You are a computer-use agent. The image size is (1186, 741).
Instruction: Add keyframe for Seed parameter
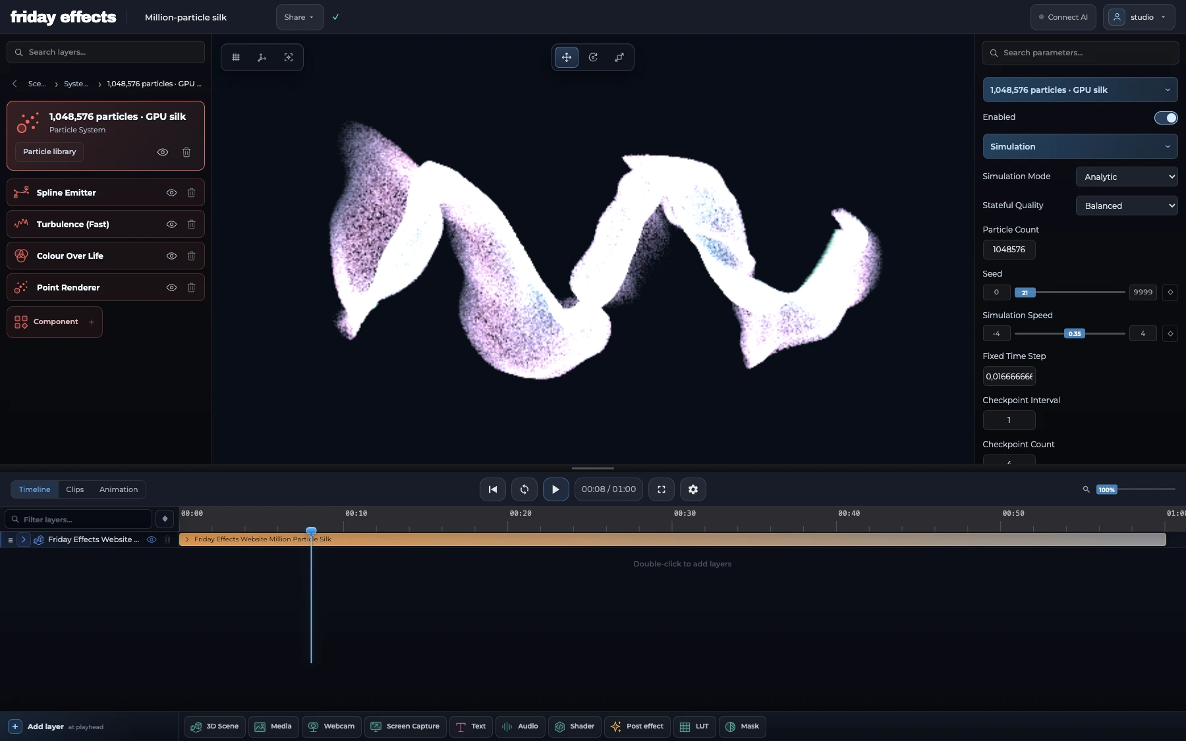(x=1170, y=292)
